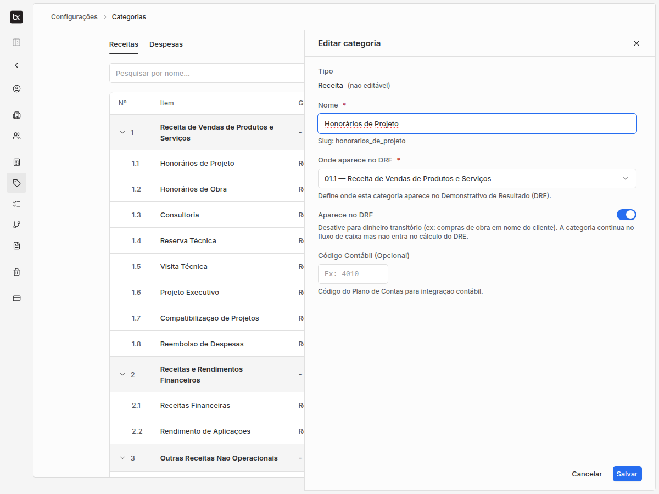
Task: Toggle the sidebar panel icon
Action: point(16,42)
